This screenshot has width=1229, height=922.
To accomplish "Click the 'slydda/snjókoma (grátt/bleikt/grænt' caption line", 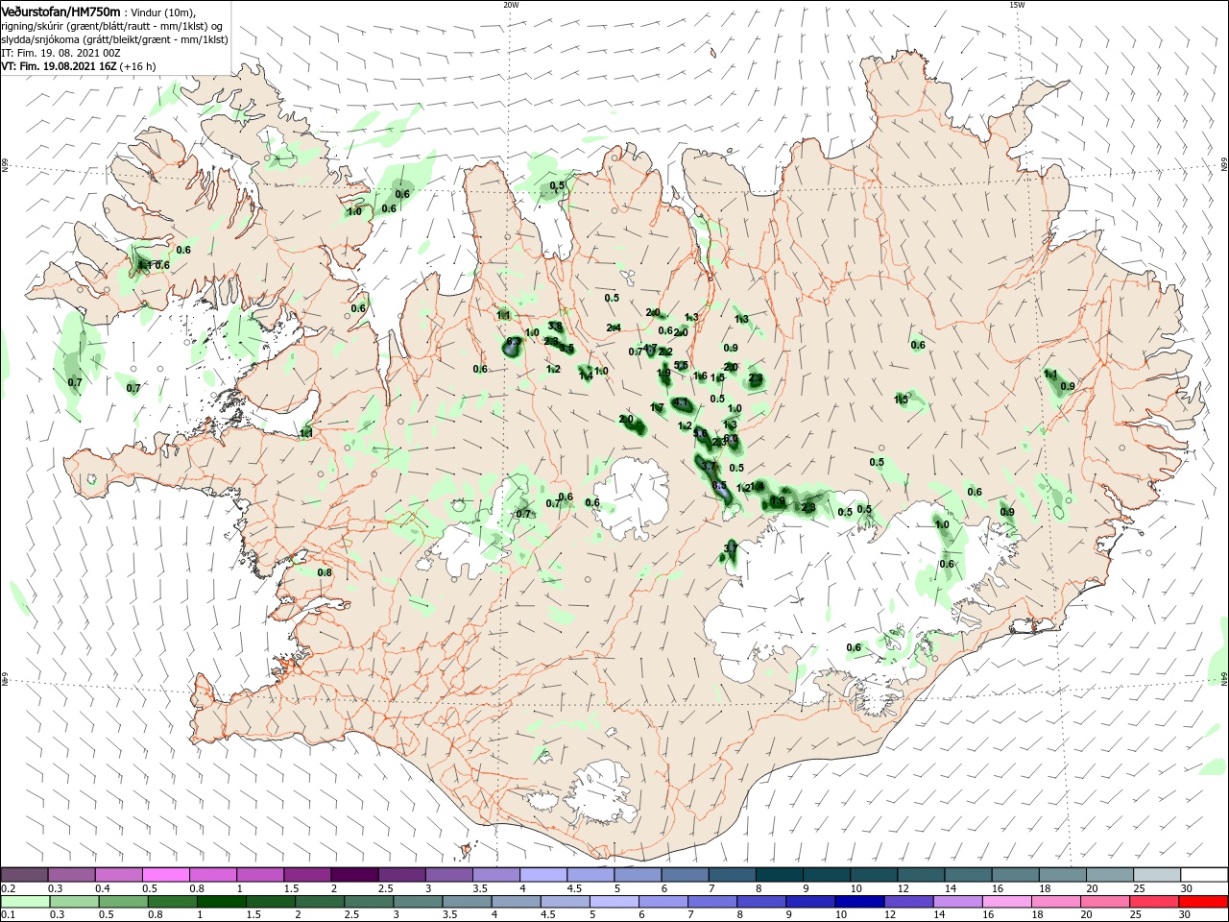I will coord(114,39).
